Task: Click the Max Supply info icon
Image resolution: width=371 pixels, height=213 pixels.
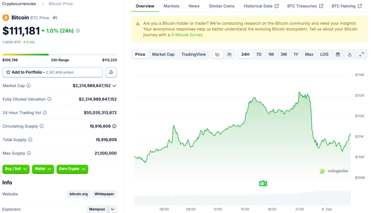Action: (x=29, y=153)
